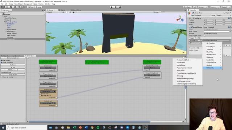Click Trigger Event minus button

click(229, 46)
